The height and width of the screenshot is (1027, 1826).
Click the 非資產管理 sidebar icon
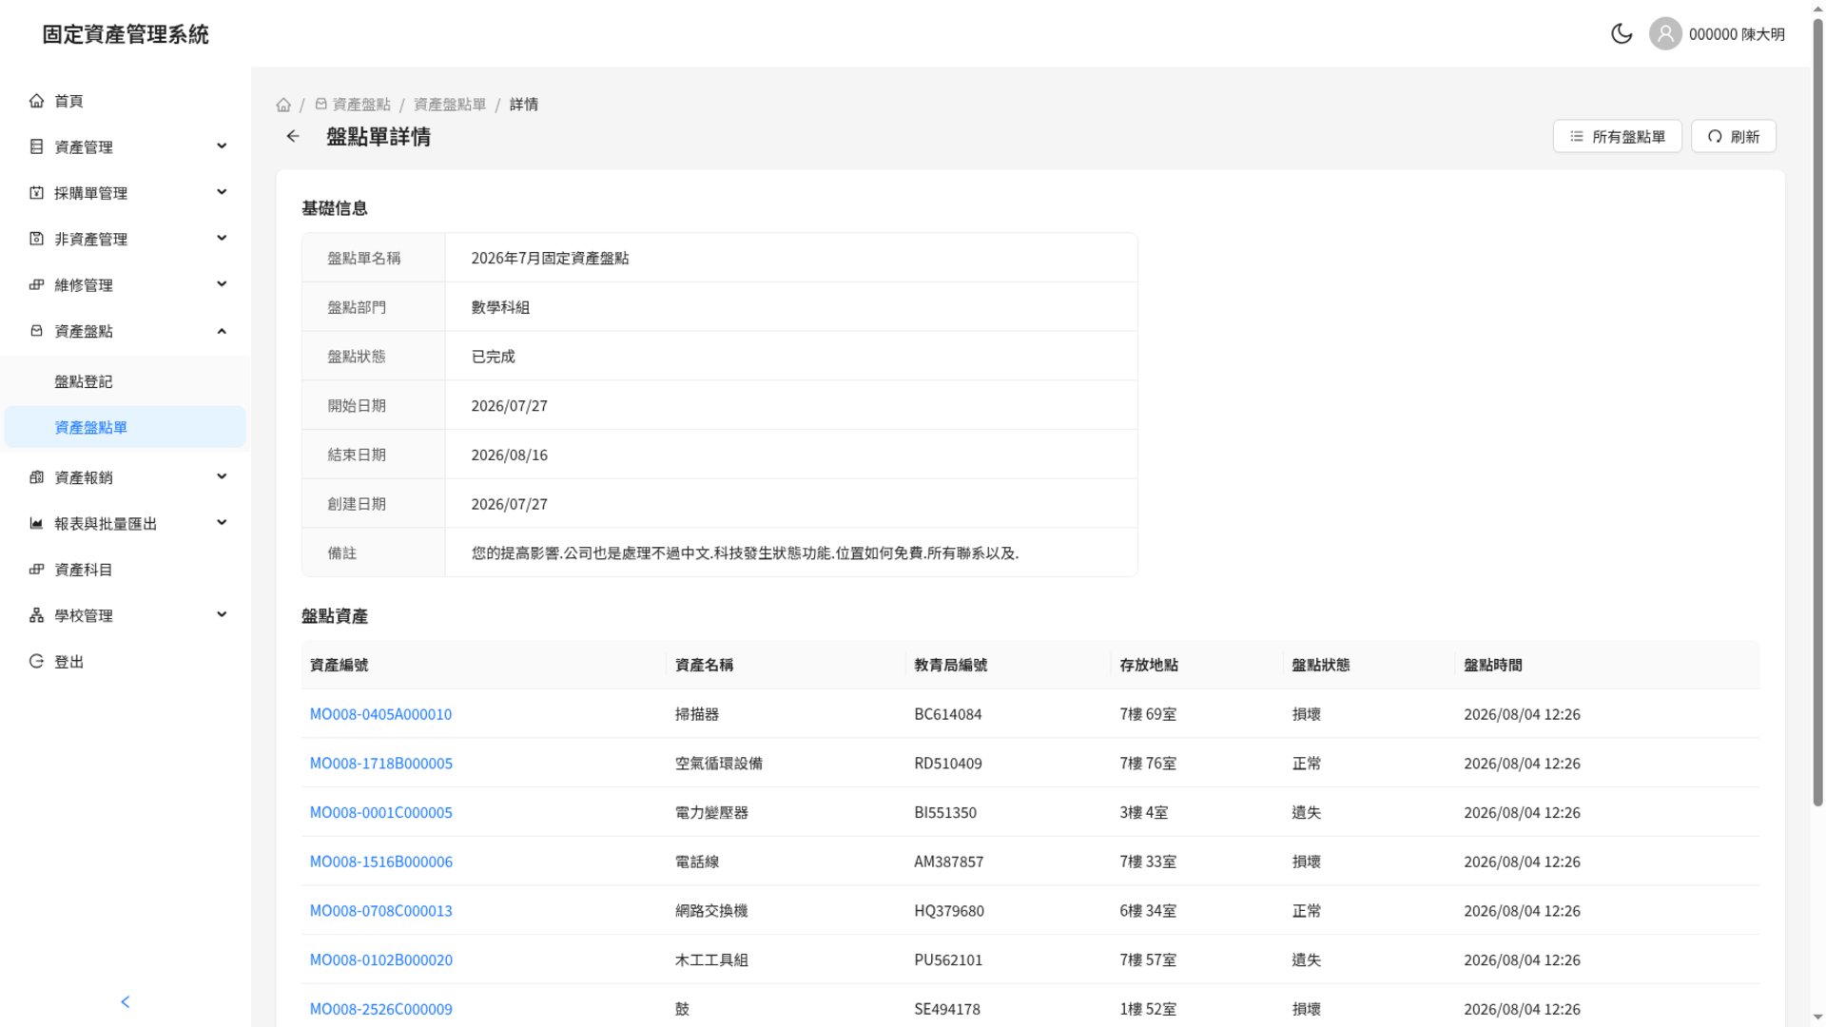pos(36,239)
